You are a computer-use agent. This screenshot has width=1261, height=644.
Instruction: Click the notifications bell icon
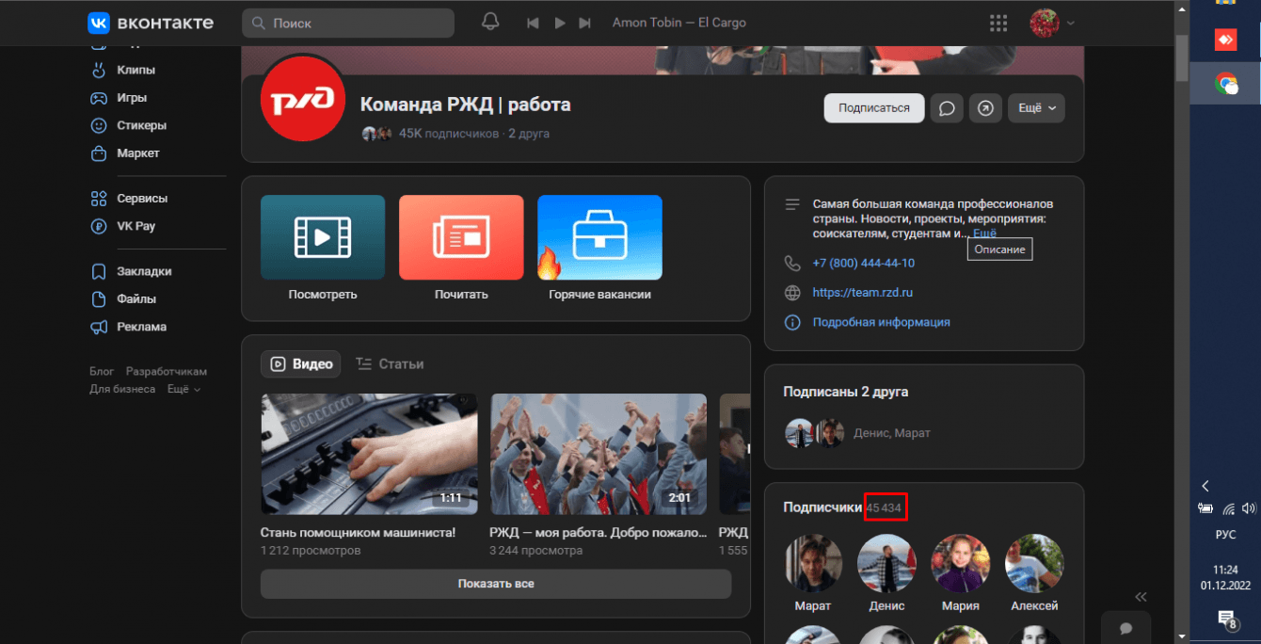tap(490, 23)
